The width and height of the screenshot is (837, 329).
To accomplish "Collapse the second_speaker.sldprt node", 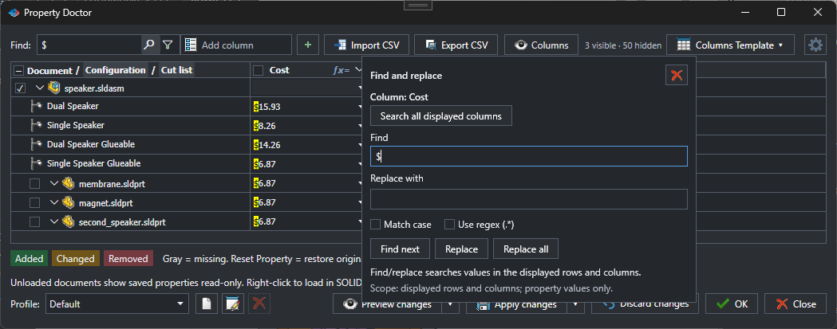I will click(53, 221).
